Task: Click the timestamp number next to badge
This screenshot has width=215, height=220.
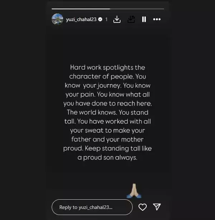Action: click(x=106, y=19)
